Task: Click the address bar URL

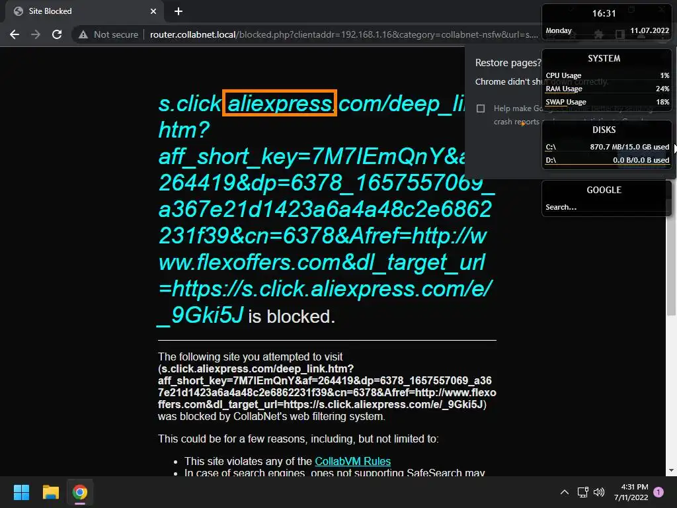Action: tap(344, 34)
